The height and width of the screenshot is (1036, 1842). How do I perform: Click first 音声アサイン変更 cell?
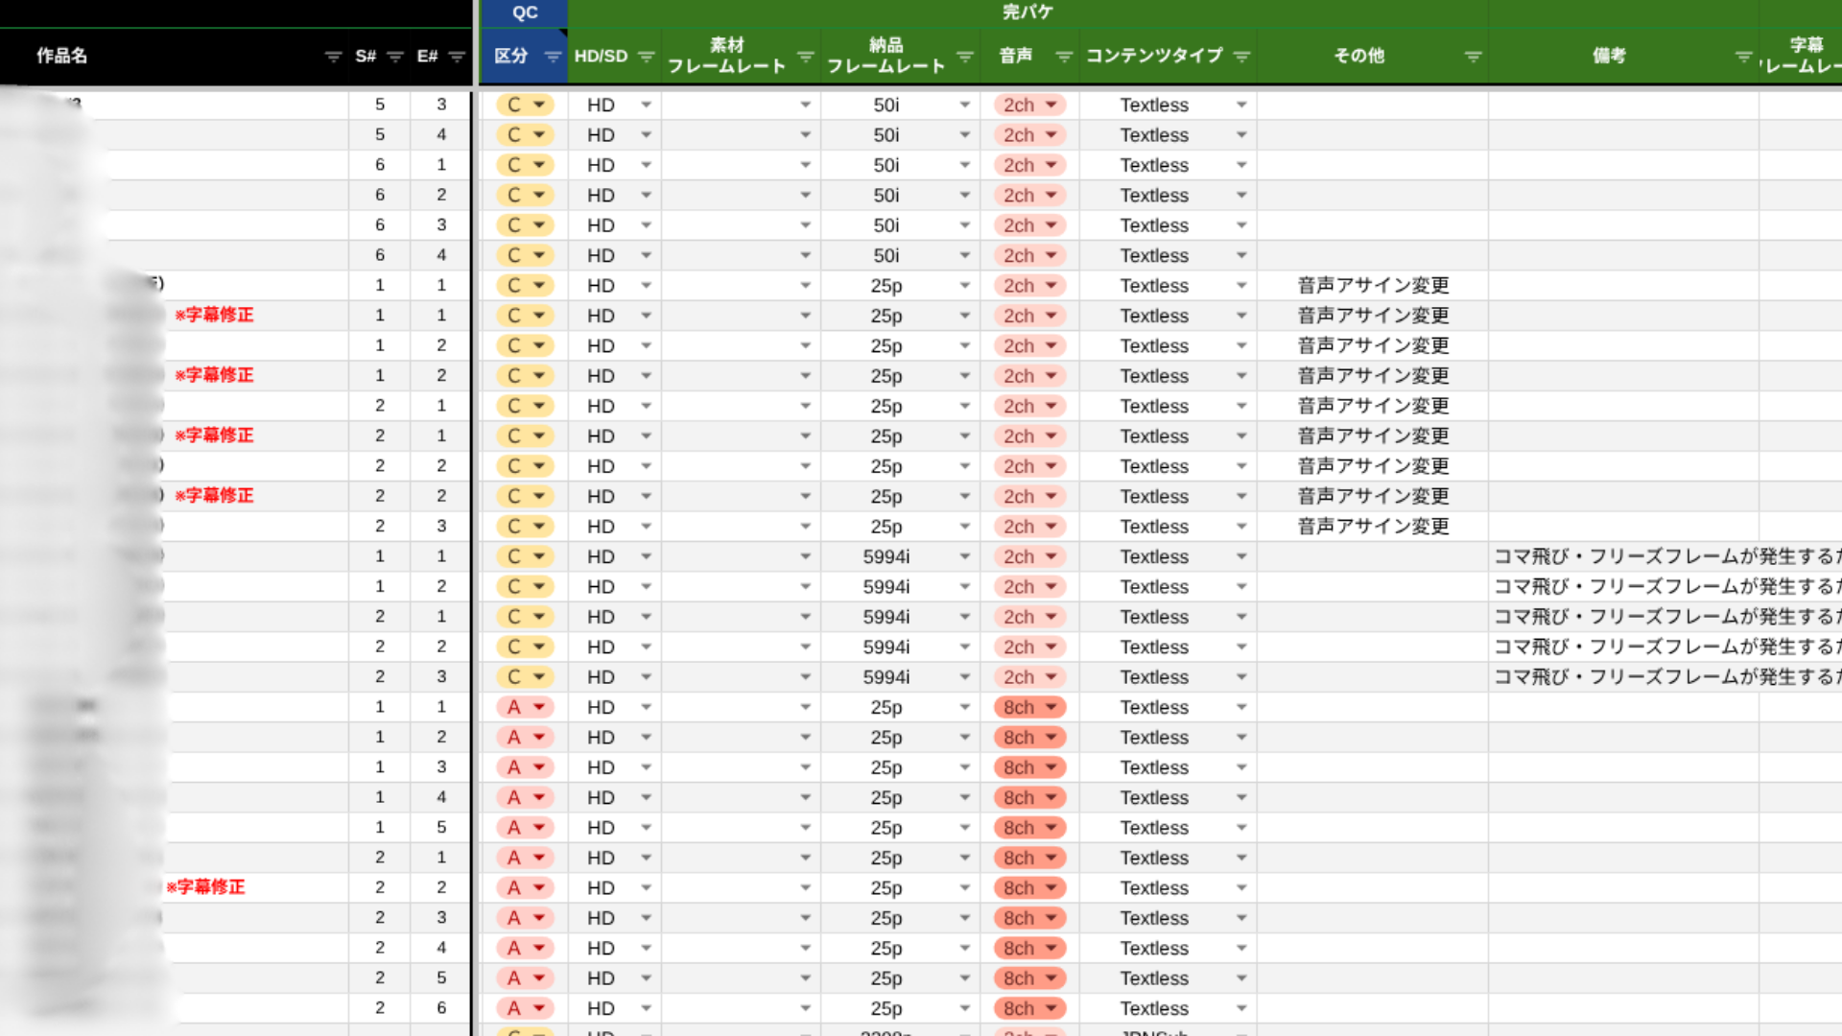1372,286
